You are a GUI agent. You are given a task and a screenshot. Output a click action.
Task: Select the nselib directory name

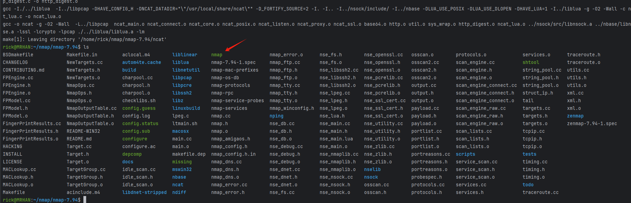(372, 170)
